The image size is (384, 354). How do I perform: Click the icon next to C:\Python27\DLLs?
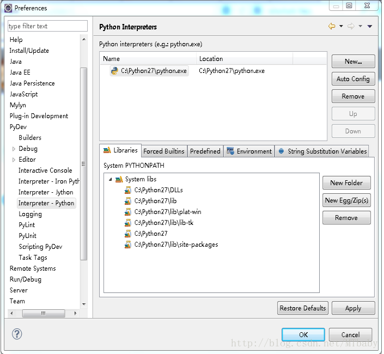(x=128, y=190)
